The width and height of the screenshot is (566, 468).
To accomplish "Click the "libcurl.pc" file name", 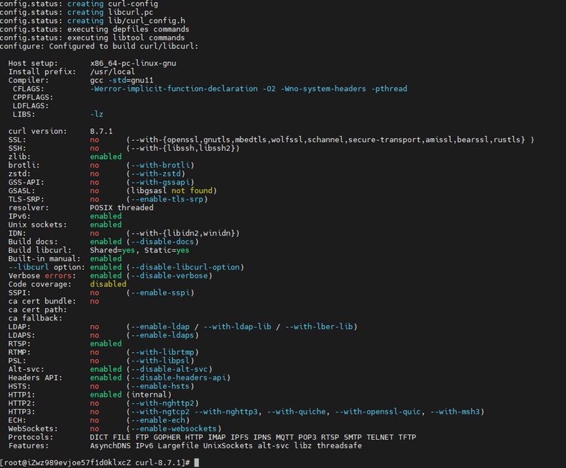I will [x=131, y=12].
